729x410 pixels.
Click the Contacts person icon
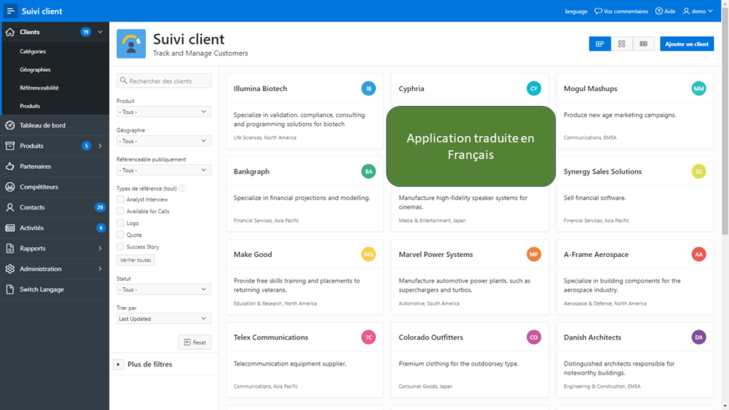pyautogui.click(x=10, y=207)
